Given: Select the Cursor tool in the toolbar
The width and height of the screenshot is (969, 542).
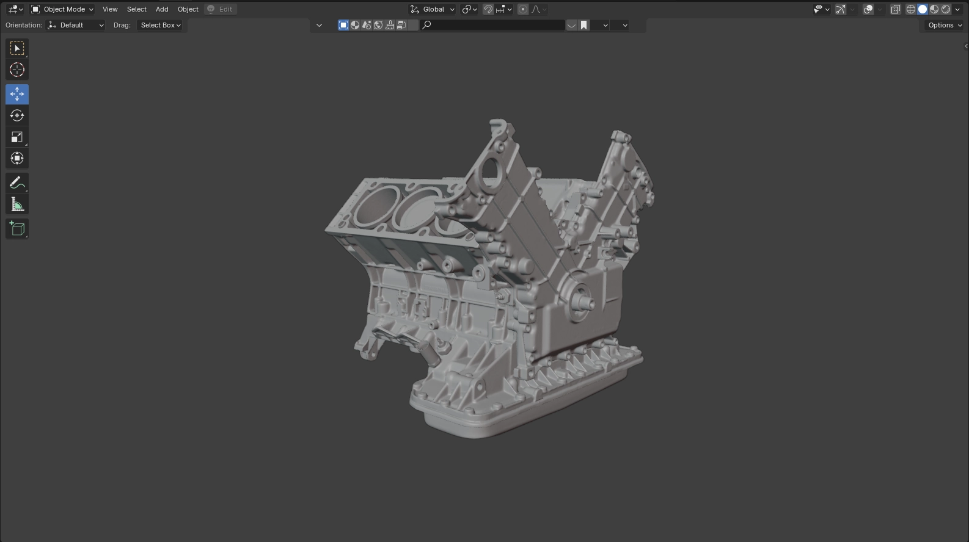Looking at the screenshot, I should [17, 70].
